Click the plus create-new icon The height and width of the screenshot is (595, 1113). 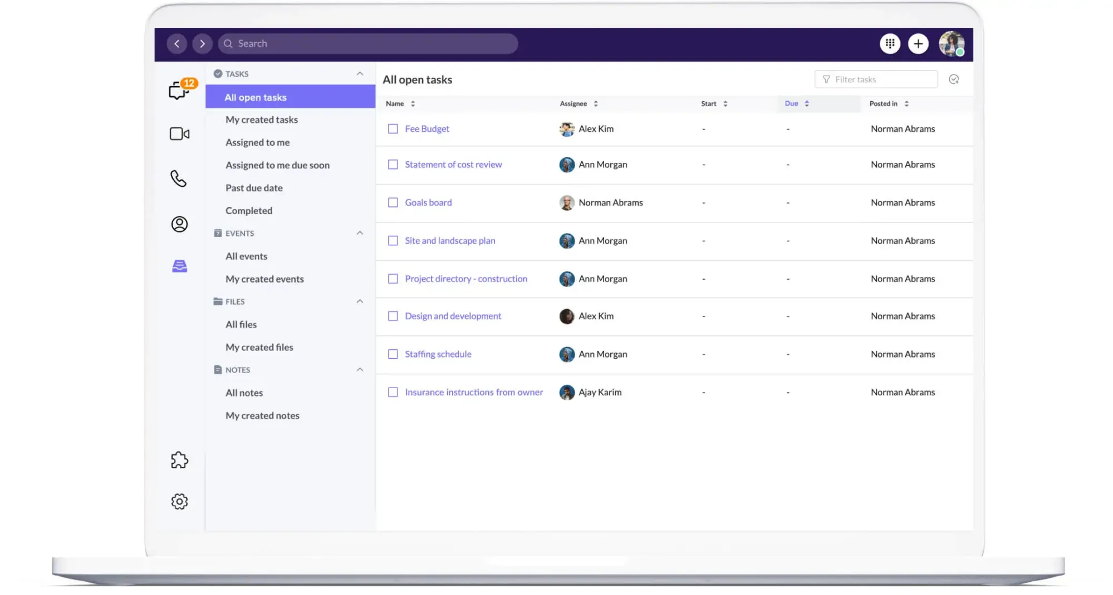pyautogui.click(x=918, y=43)
